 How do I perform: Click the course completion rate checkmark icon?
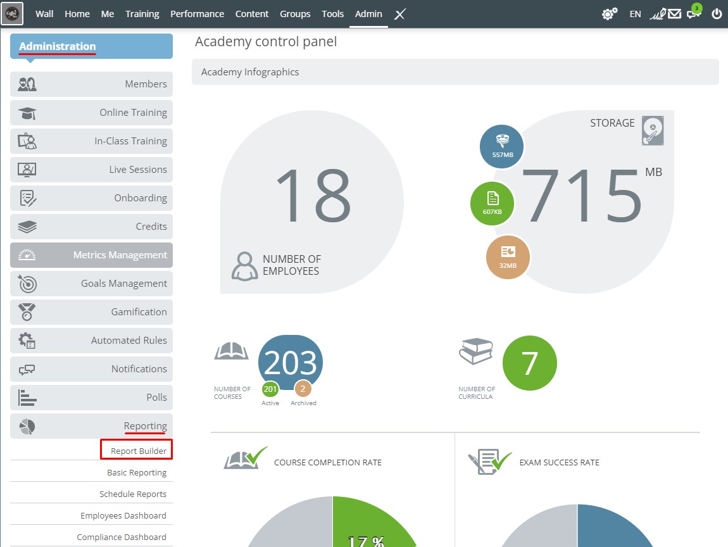pyautogui.click(x=246, y=458)
